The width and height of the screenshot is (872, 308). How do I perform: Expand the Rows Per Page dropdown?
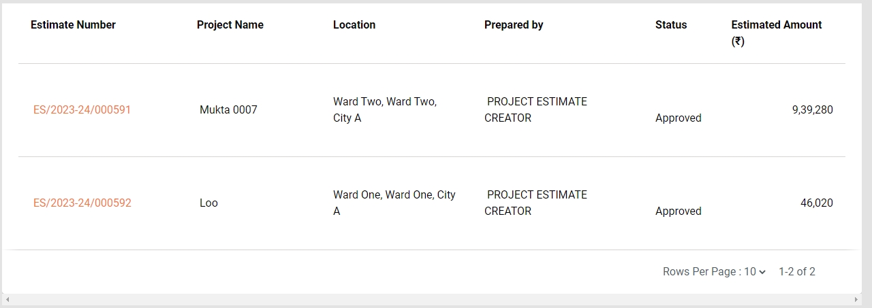click(x=754, y=272)
